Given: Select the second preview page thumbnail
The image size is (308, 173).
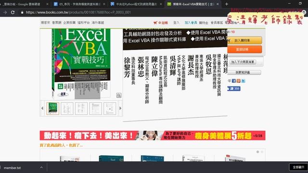Looking at the screenshot, I should tap(67, 108).
